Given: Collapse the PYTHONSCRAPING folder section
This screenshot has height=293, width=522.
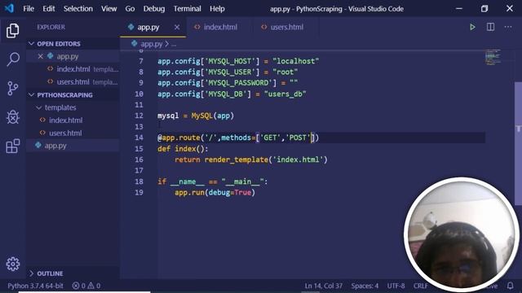Looking at the screenshot, I should pyautogui.click(x=32, y=95).
